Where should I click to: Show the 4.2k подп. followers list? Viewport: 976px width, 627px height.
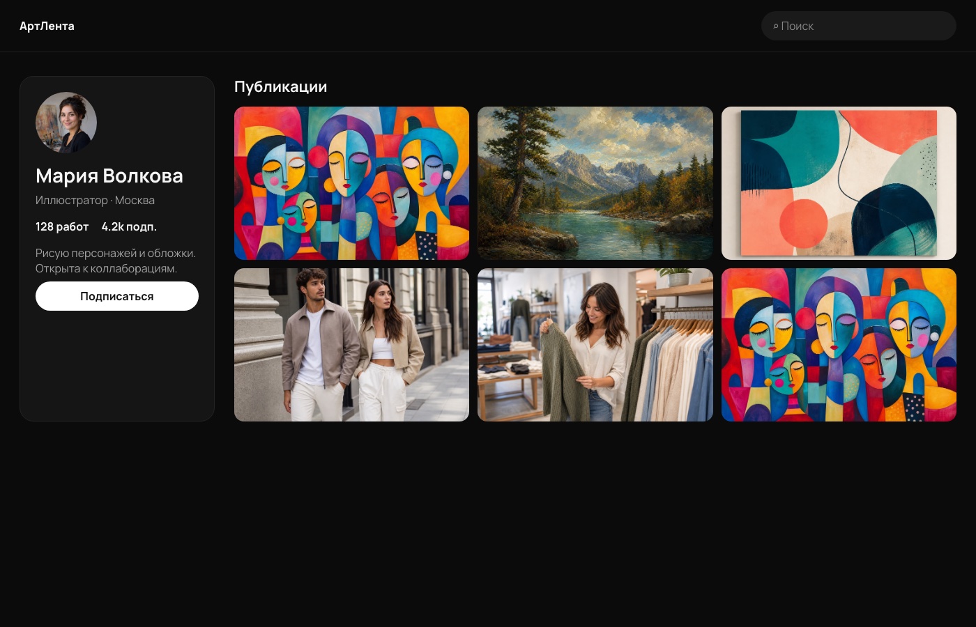pyautogui.click(x=129, y=226)
